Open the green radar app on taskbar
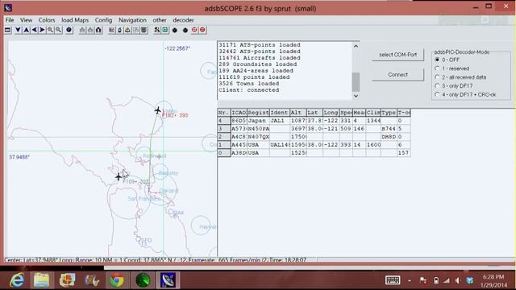This screenshot has height=290, width=516. 143,280
